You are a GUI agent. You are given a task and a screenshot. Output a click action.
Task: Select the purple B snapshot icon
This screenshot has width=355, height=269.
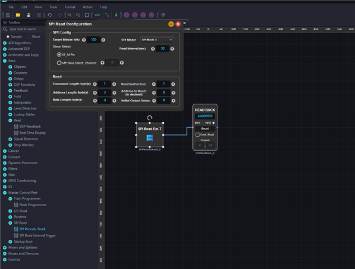[x=135, y=15]
